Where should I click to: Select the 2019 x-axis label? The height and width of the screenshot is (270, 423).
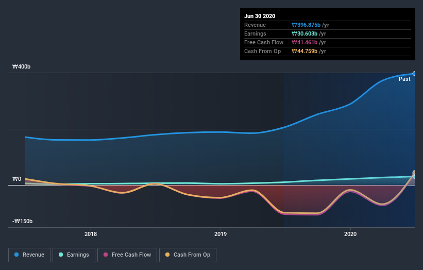click(221, 234)
